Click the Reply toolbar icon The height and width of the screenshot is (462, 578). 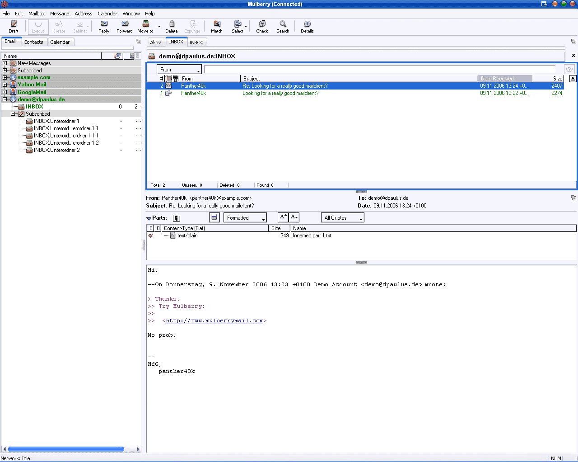(x=104, y=24)
